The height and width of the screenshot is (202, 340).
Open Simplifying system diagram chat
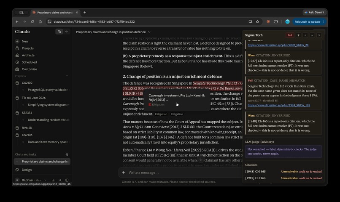pos(48,105)
